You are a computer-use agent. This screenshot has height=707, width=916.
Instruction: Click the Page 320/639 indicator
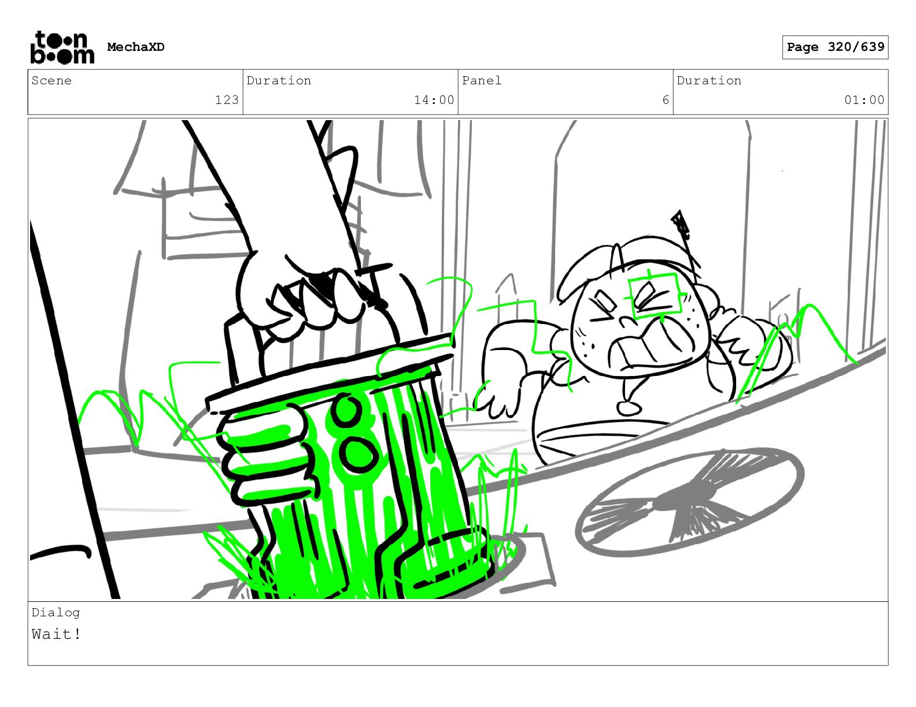[835, 47]
